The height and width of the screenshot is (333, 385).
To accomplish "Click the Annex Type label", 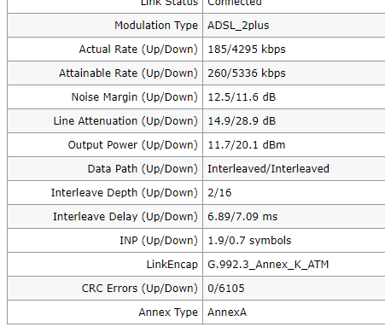I will (x=168, y=313).
